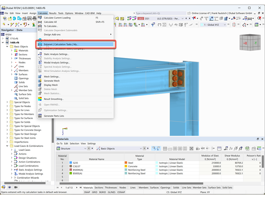This screenshot has height=199, width=265.
Task: Toggle GLINES in the status bar
Action: click(112, 192)
